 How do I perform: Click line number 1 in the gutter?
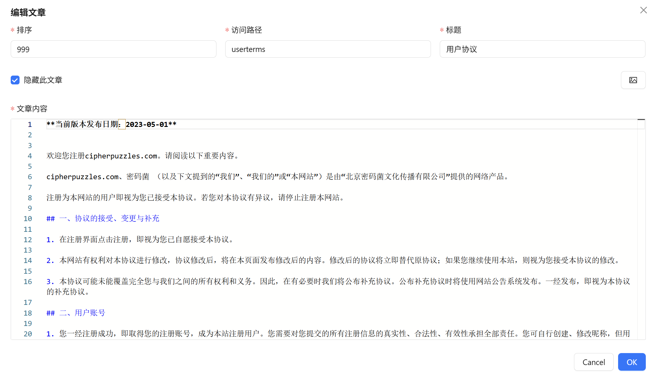(x=30, y=124)
